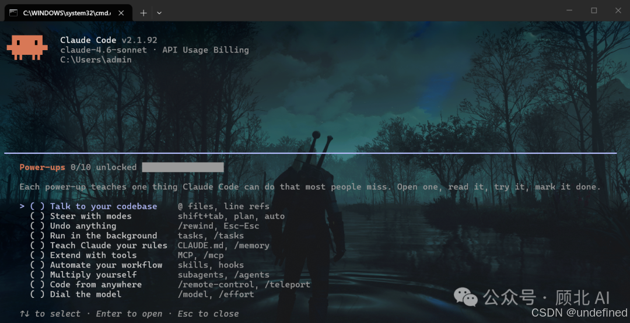Viewport: 630px width, 323px height.
Task: Click "CLAUDE.md, /memory" description
Action: coord(223,245)
